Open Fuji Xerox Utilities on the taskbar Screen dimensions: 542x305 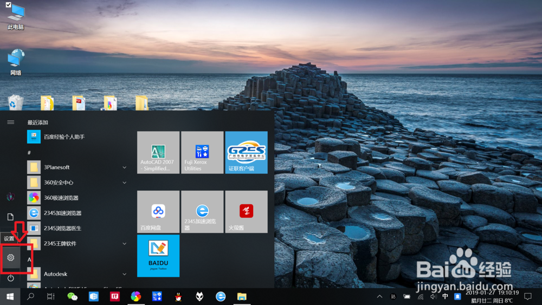[x=157, y=296]
